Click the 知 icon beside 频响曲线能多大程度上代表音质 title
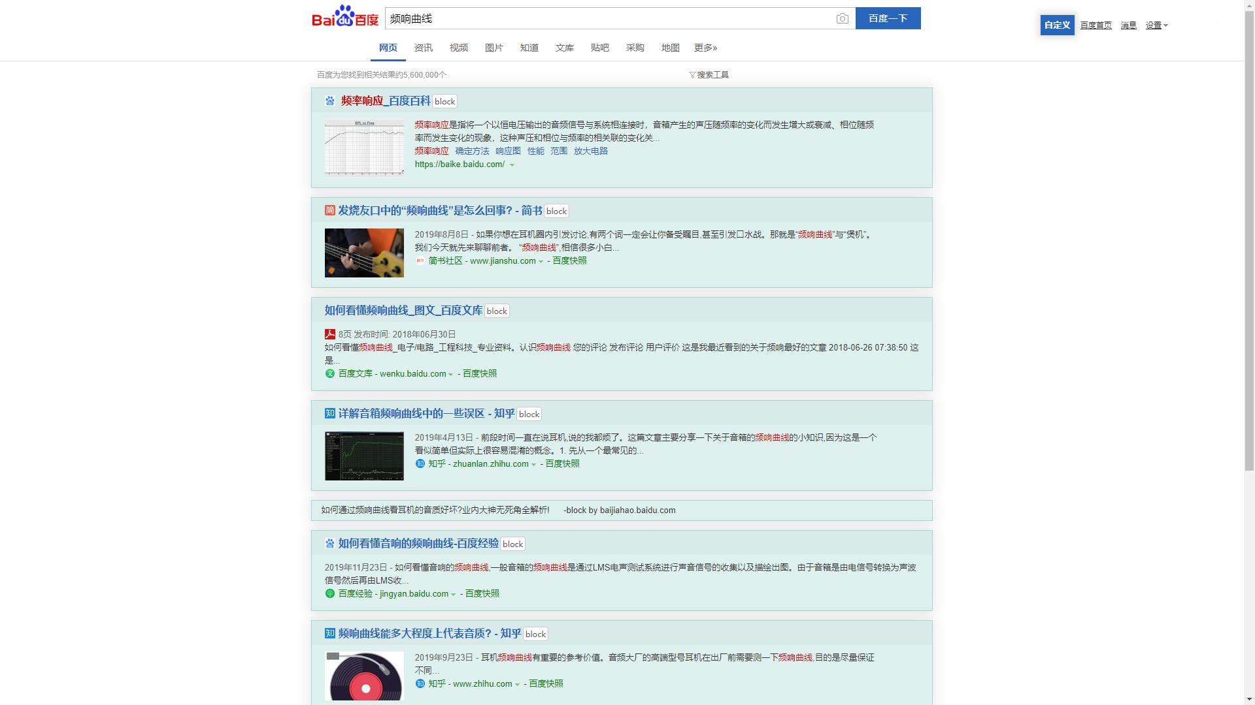The width and height of the screenshot is (1255, 705). (328, 634)
